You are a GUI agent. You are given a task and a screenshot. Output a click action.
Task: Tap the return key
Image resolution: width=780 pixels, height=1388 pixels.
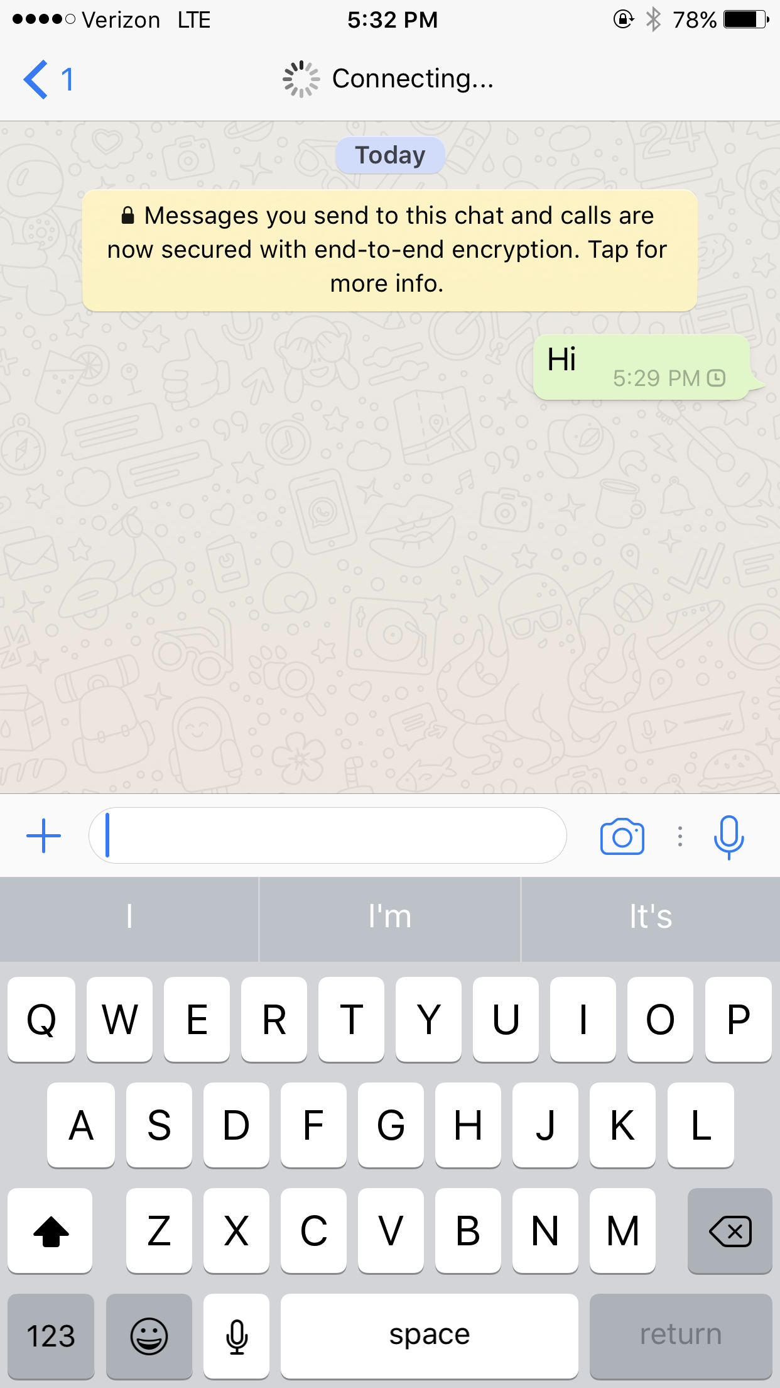(681, 1335)
